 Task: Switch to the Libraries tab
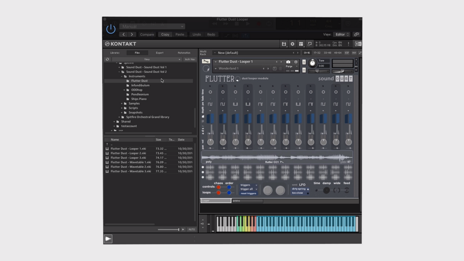pos(115,53)
